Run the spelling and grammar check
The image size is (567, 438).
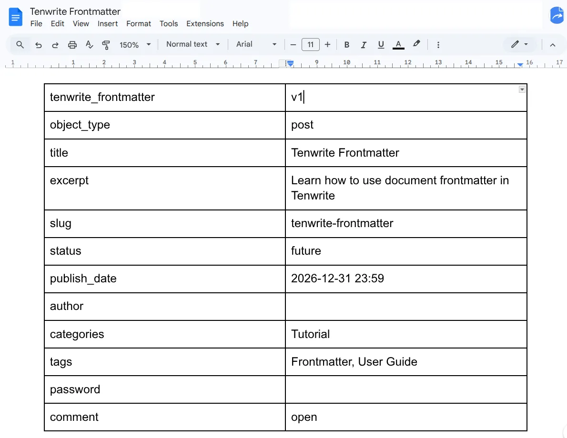pos(89,44)
